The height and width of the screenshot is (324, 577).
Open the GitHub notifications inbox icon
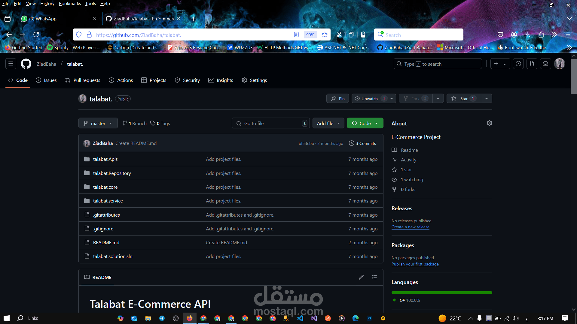coord(545,64)
